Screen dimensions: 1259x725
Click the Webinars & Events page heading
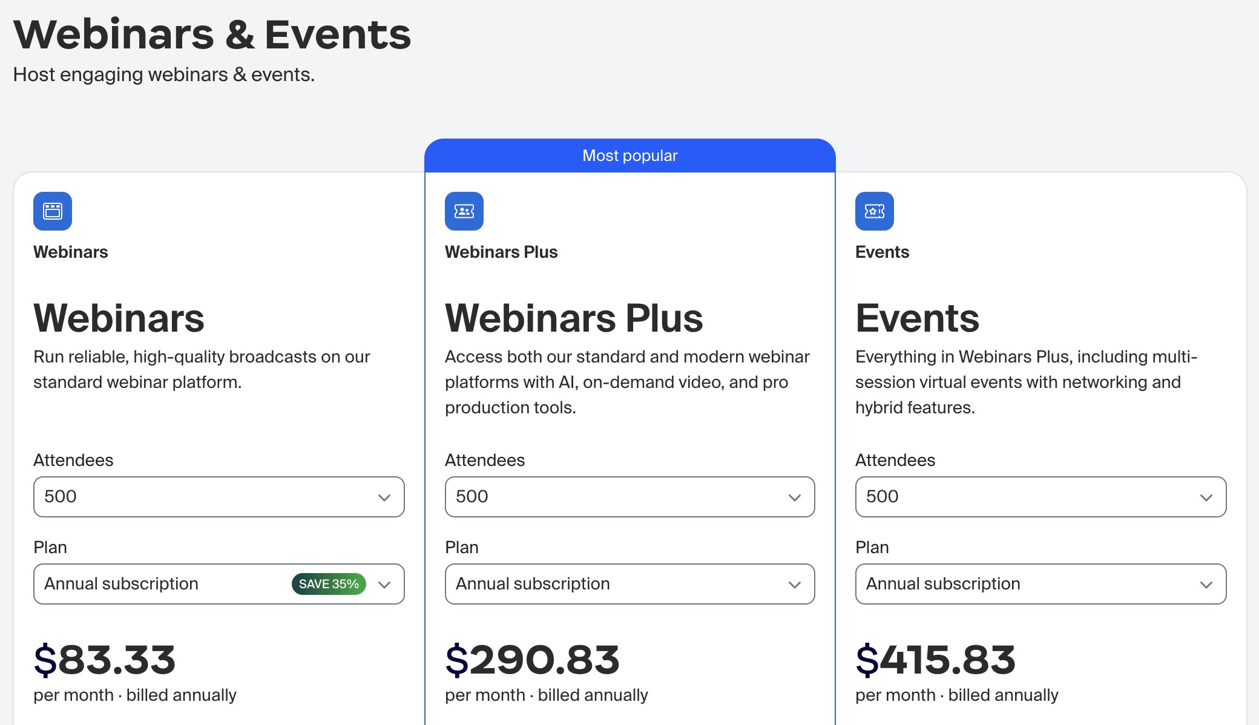click(212, 34)
